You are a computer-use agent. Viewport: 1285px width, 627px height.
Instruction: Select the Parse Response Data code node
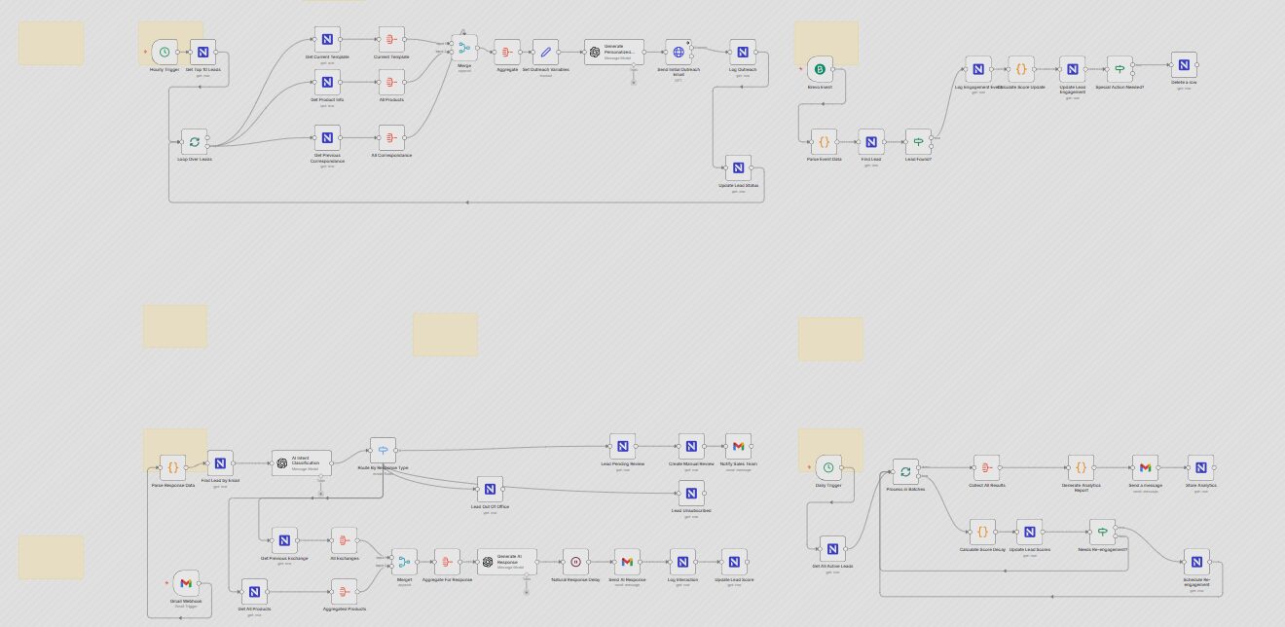tap(172, 467)
